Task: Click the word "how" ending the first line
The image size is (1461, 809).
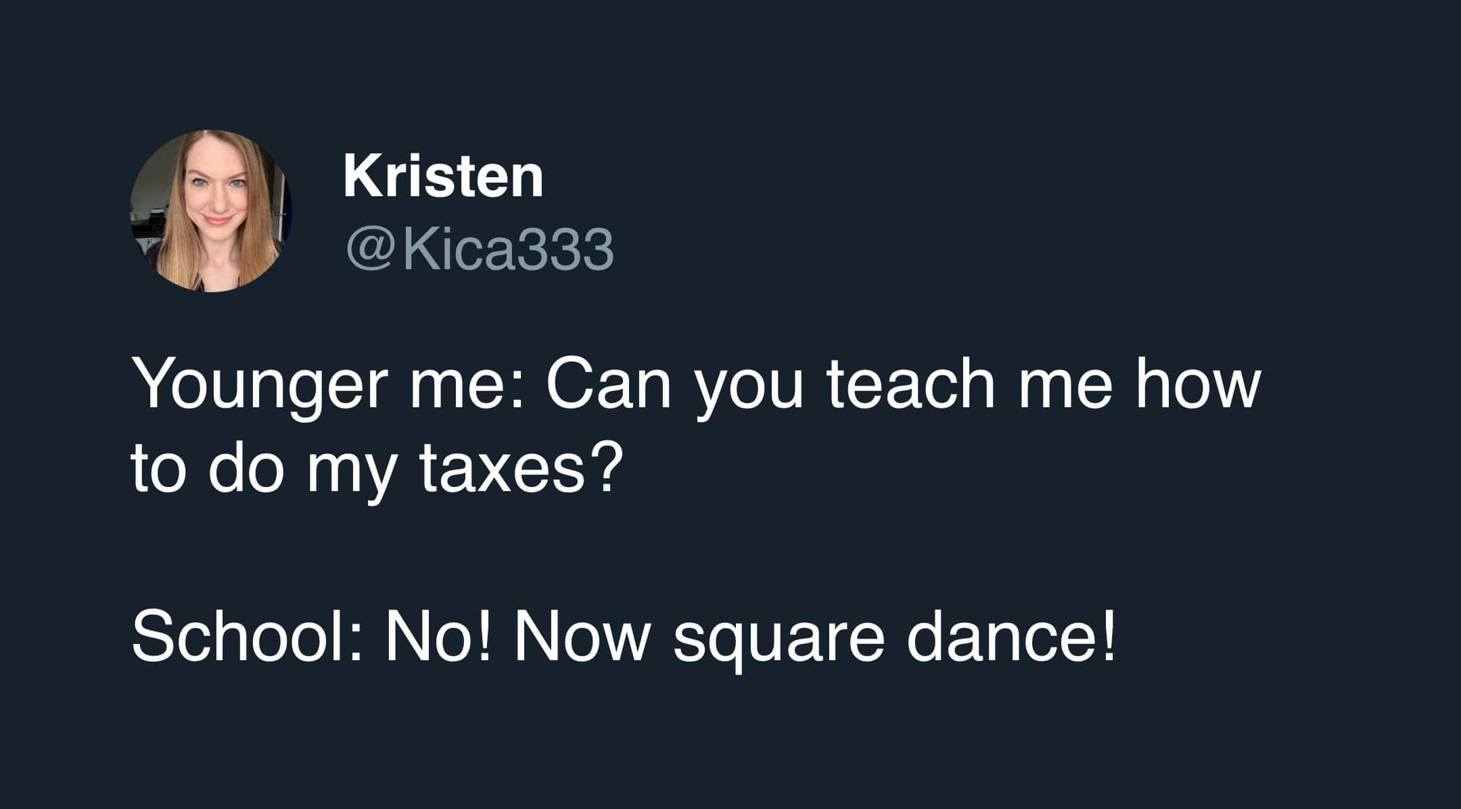Action: (1197, 386)
